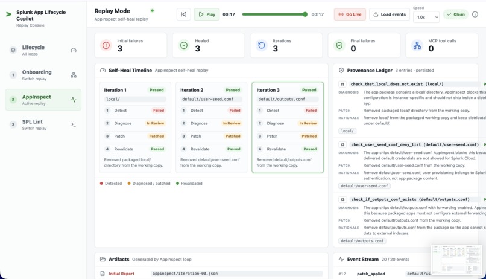
Task: Click the local/ tag in ledger entry I1
Action: 347,131
